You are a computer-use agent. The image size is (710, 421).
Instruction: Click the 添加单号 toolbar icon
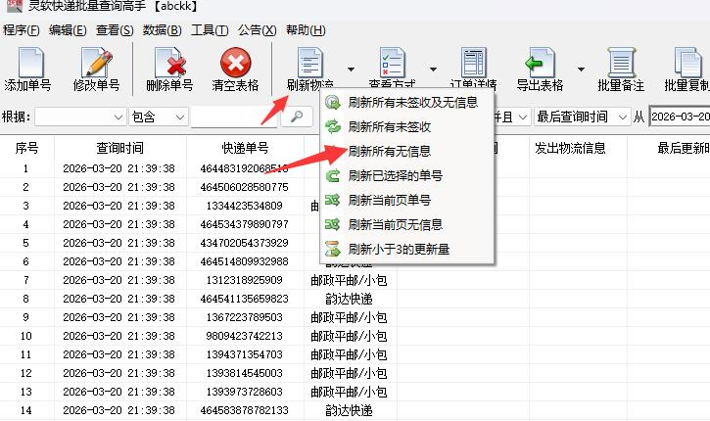pos(27,65)
